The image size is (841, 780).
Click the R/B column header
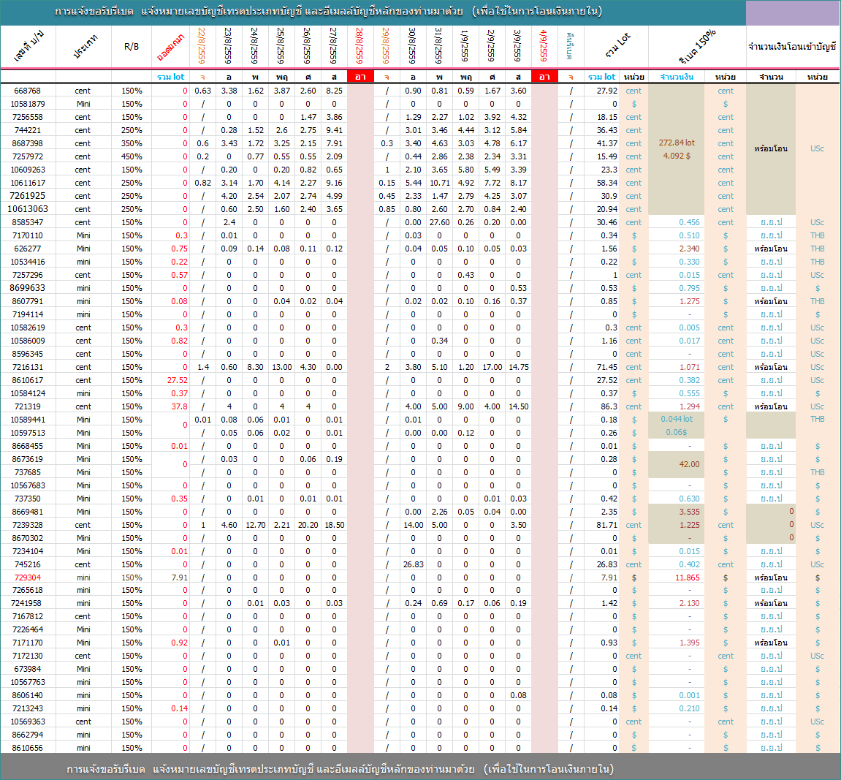(x=132, y=47)
